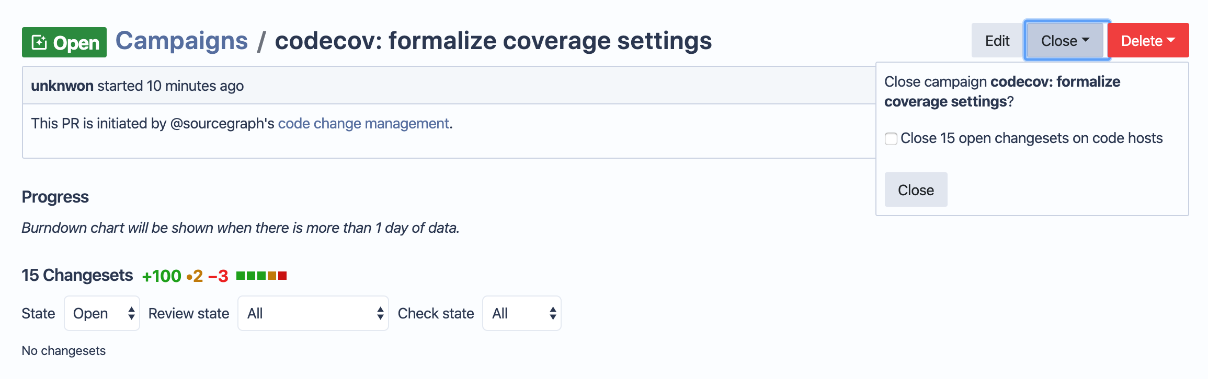Click the caret arrow on the red Delete button
Image resolution: width=1208 pixels, height=379 pixels.
(x=1171, y=40)
